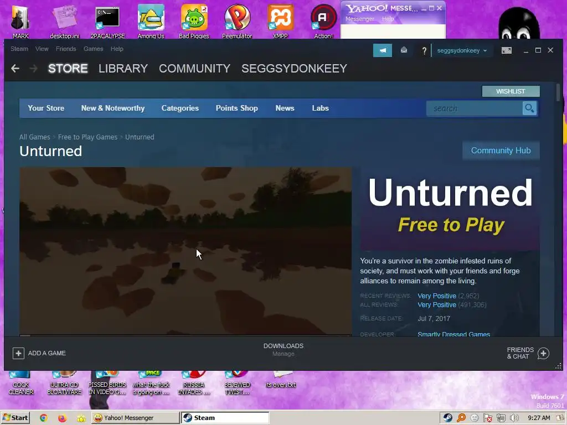Open the Friends menu
Viewport: 567px width, 425px height.
(x=66, y=49)
